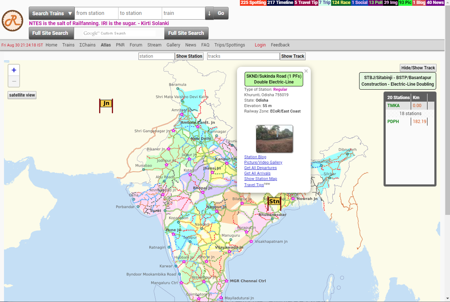Click the tracks input field
Viewport: 450px width, 302px height.
point(243,56)
